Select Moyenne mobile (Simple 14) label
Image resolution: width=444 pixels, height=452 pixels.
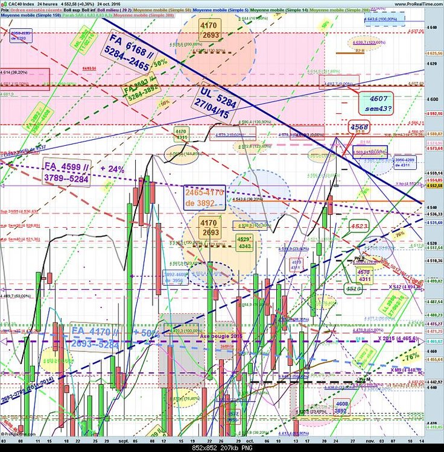pyautogui.click(x=279, y=10)
